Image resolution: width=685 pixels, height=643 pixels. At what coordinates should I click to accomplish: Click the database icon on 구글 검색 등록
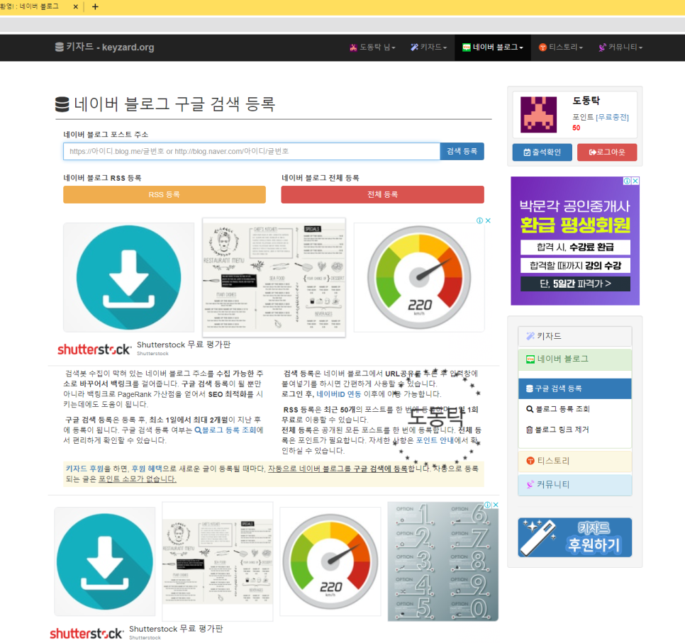[x=530, y=388]
